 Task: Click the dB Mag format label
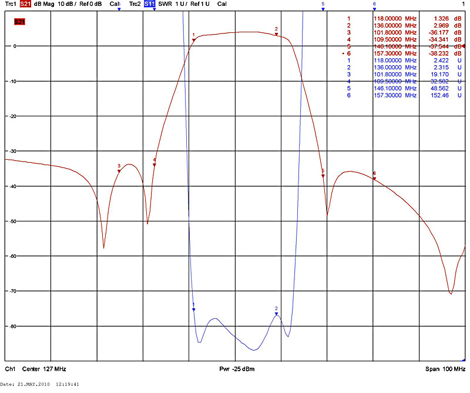pos(44,4)
